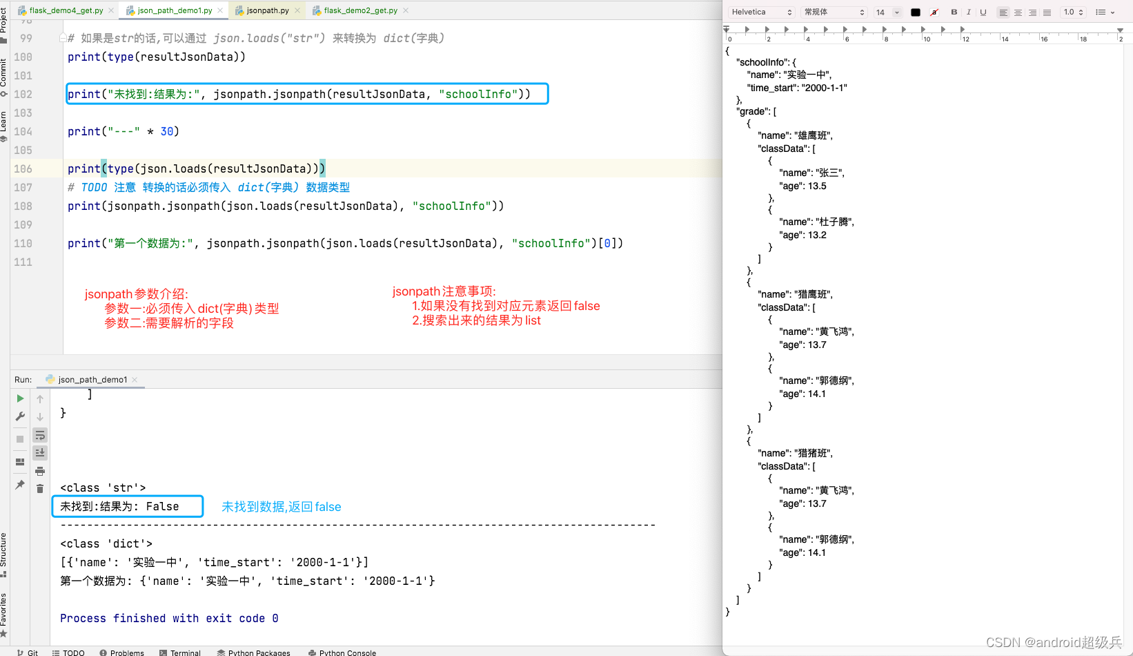Viewport: 1133px width, 656px height.
Task: Toggle soft-wrap in Run console
Action: coord(40,435)
